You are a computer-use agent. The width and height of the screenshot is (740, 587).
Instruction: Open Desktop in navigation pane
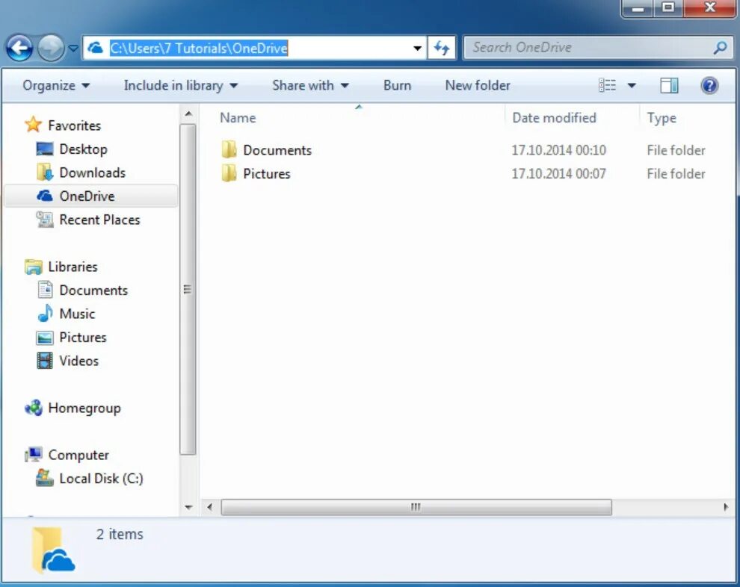coord(84,149)
